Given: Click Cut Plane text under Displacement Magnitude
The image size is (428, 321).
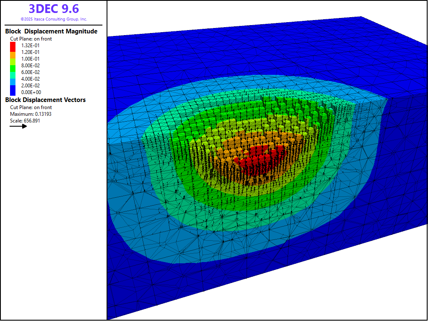Looking at the screenshot, I should tap(31, 39).
